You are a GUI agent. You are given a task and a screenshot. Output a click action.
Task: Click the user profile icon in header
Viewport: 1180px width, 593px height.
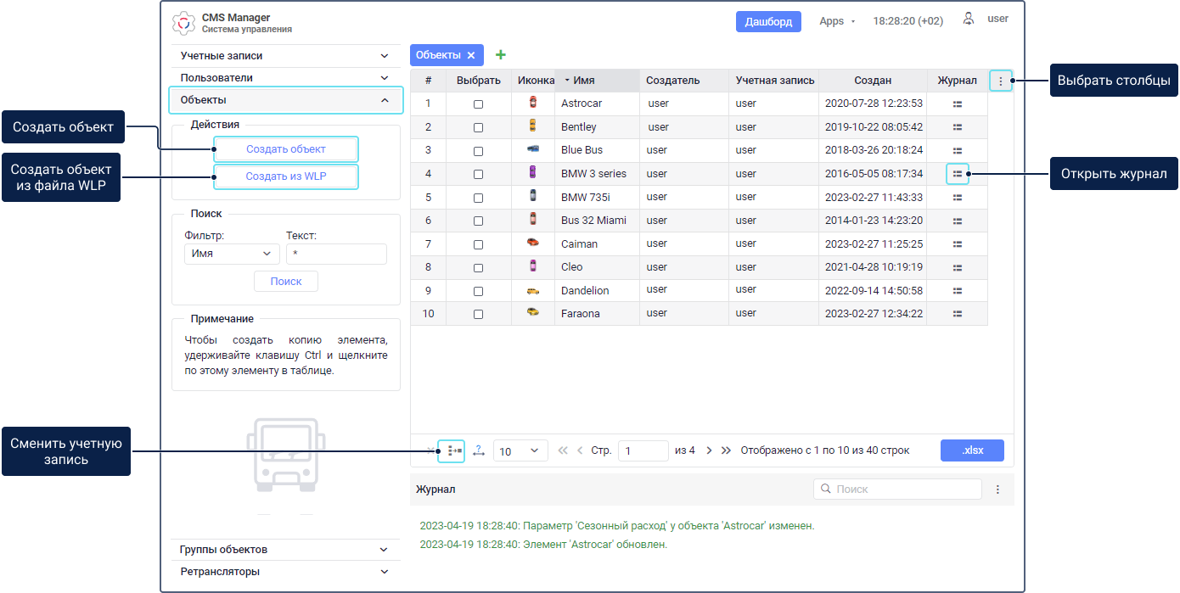pyautogui.click(x=969, y=19)
